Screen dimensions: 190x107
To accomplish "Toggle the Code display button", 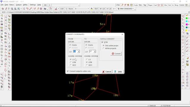I will 136,5.
